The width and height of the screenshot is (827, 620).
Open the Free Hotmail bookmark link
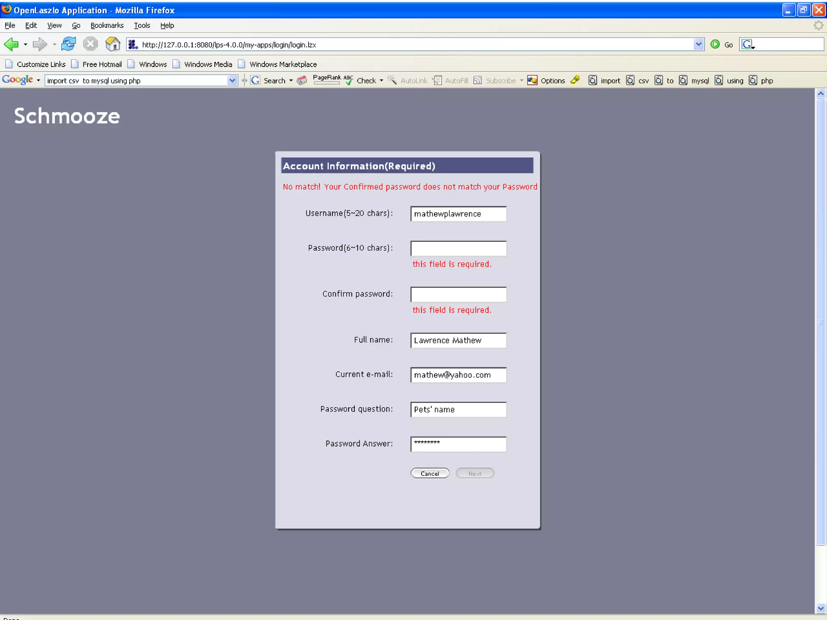pos(102,64)
